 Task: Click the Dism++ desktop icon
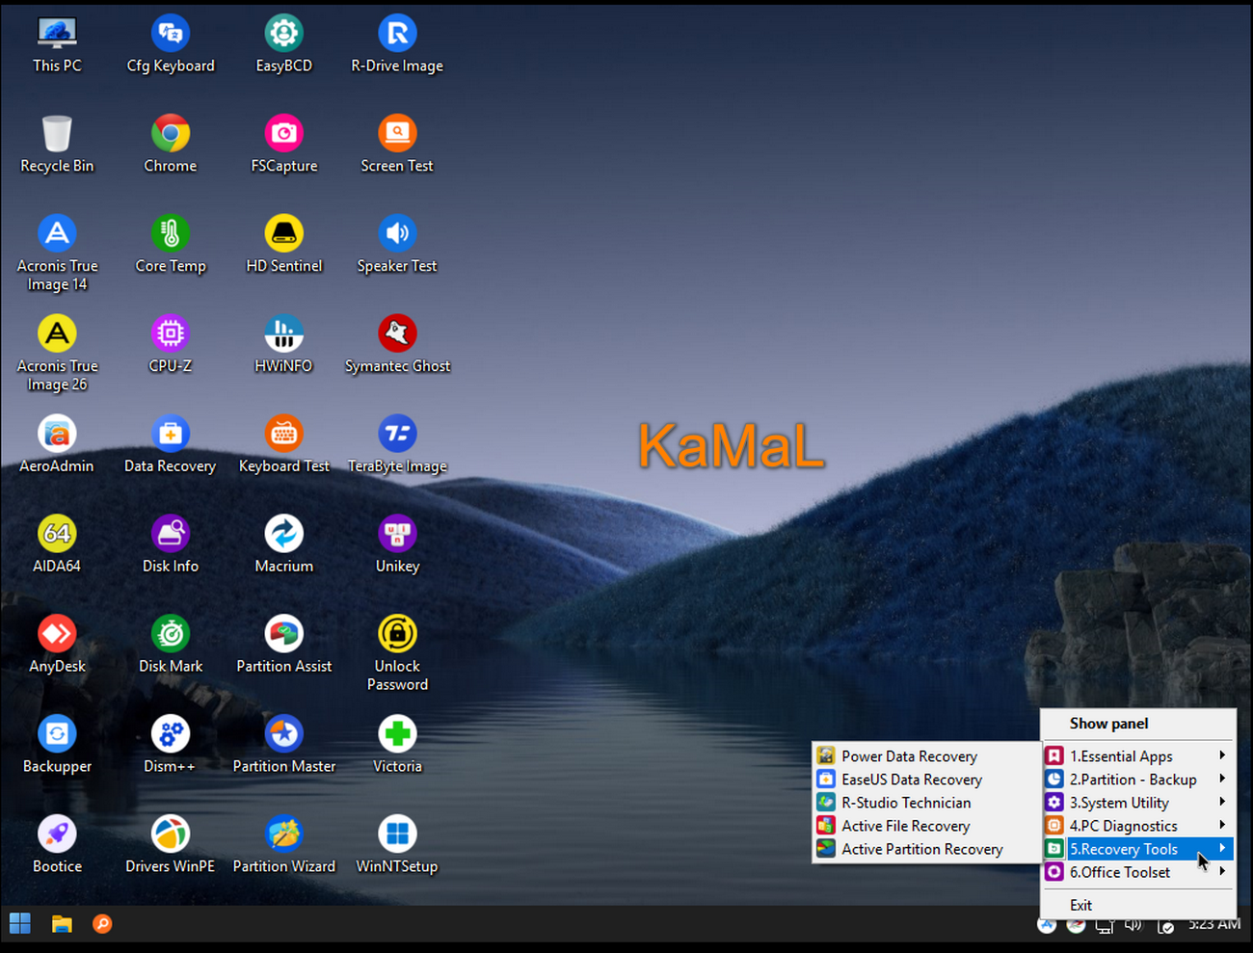171,746
